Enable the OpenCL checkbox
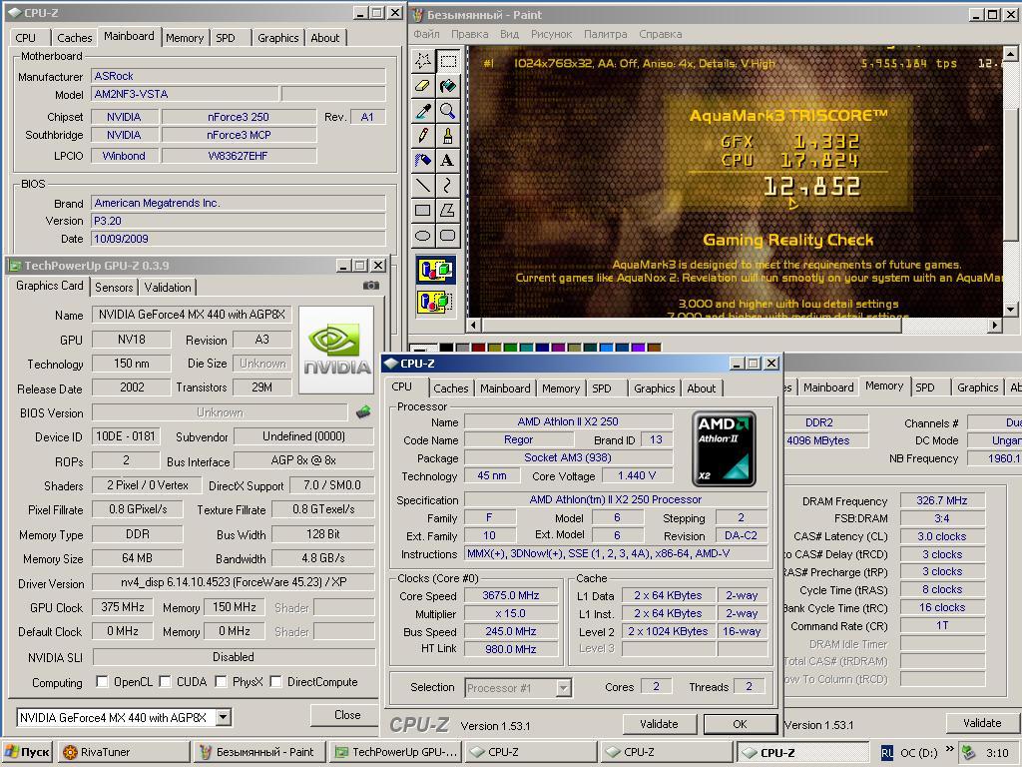Image resolution: width=1022 pixels, height=767 pixels. click(x=102, y=681)
